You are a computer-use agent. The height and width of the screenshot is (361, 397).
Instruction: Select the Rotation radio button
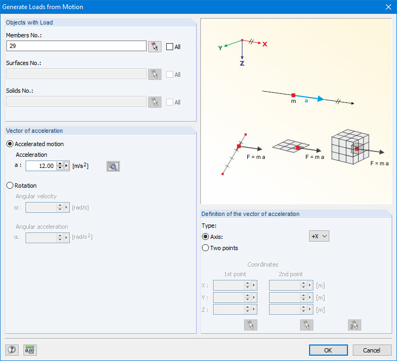coord(10,186)
